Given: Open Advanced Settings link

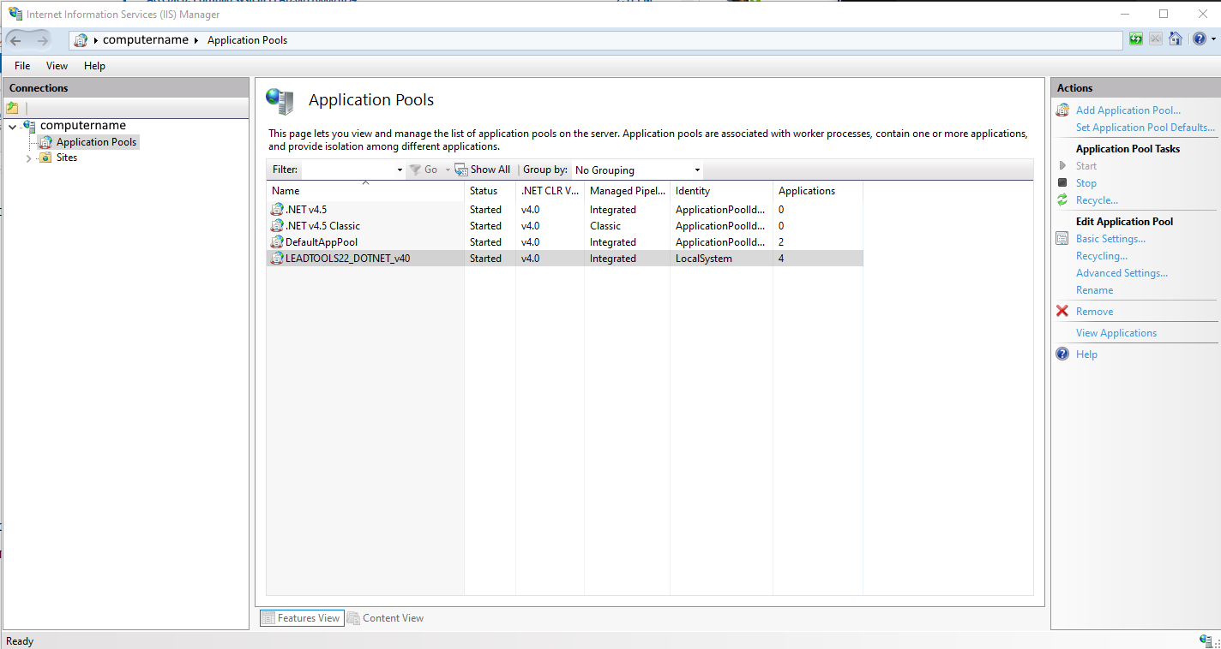Looking at the screenshot, I should point(1122,273).
